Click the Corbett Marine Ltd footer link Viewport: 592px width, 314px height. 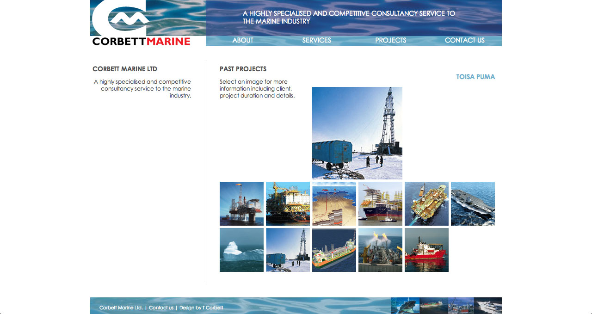pos(121,308)
